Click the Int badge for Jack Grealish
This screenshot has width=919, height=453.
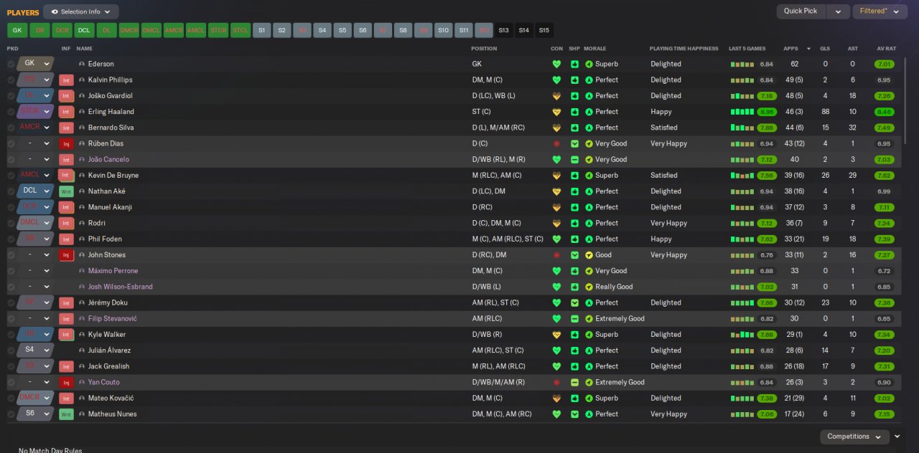tap(66, 366)
